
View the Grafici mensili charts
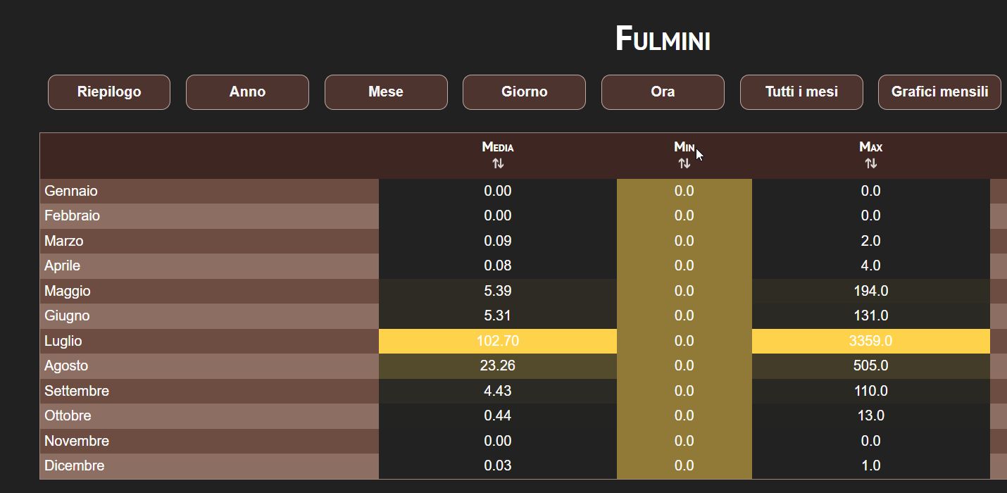[939, 92]
